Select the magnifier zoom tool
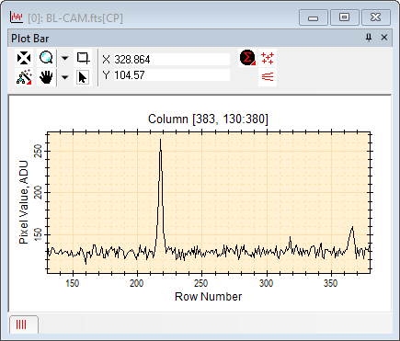This screenshot has height=341, width=400. 46,58
